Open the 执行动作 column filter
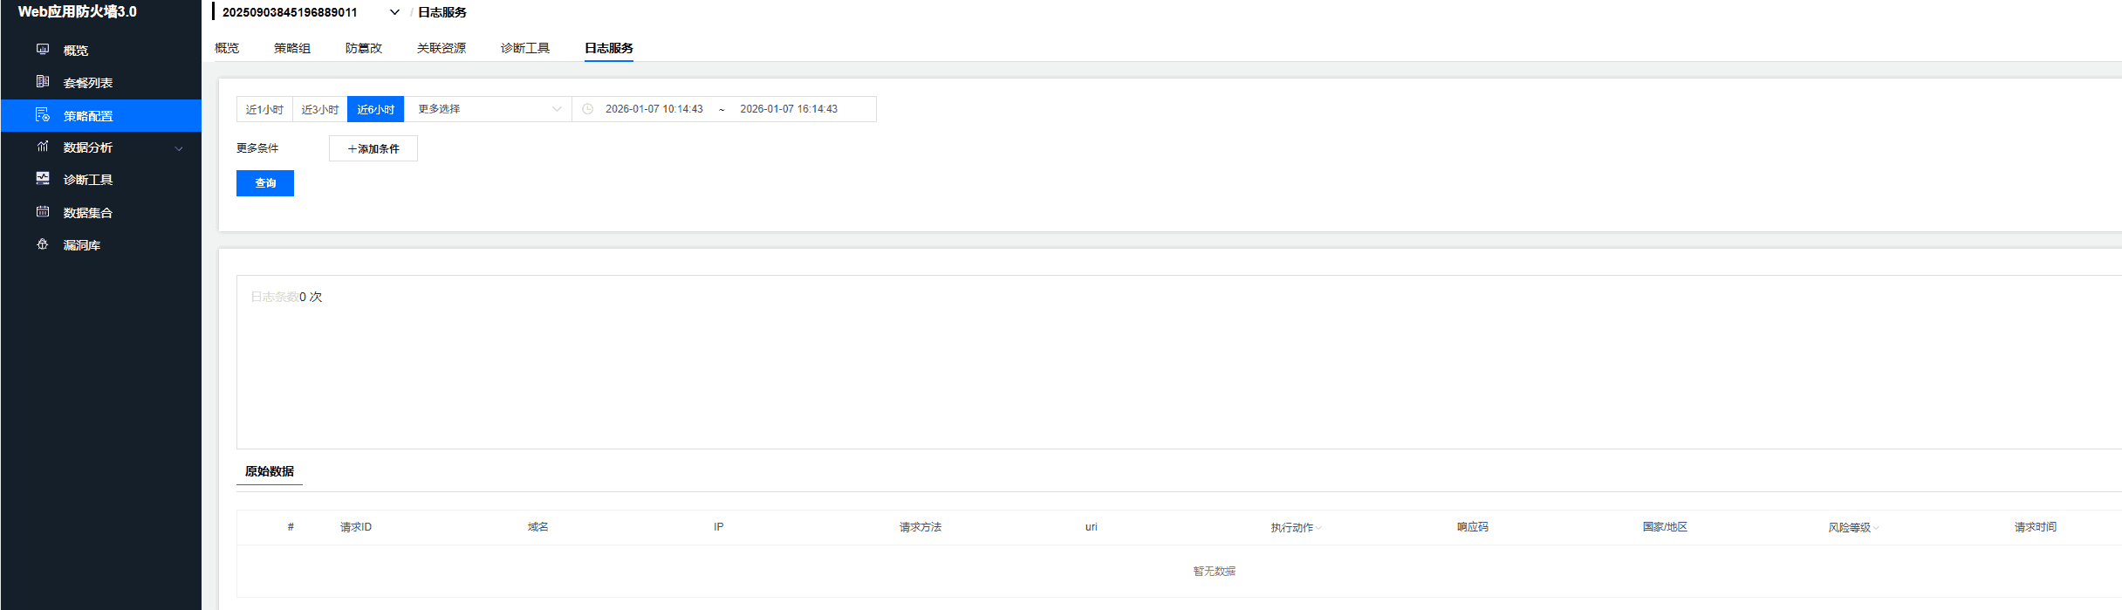 (x=1318, y=528)
